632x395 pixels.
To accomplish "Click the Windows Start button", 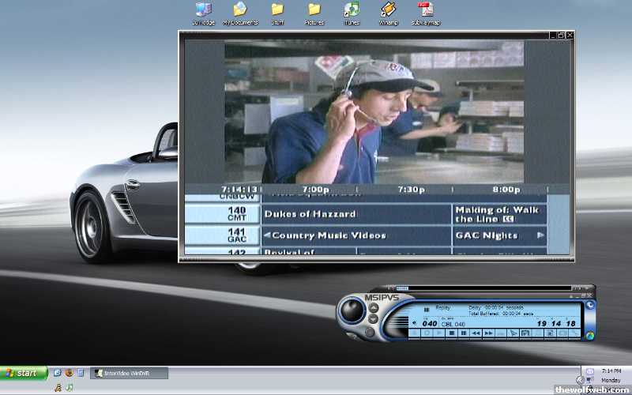I will (23, 373).
